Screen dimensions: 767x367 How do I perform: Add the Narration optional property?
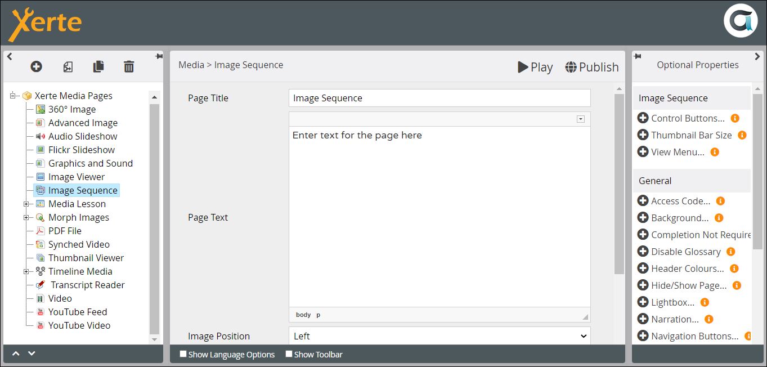point(643,319)
